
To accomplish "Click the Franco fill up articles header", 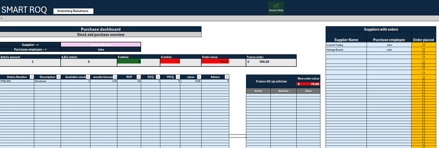I will pos(271,81).
